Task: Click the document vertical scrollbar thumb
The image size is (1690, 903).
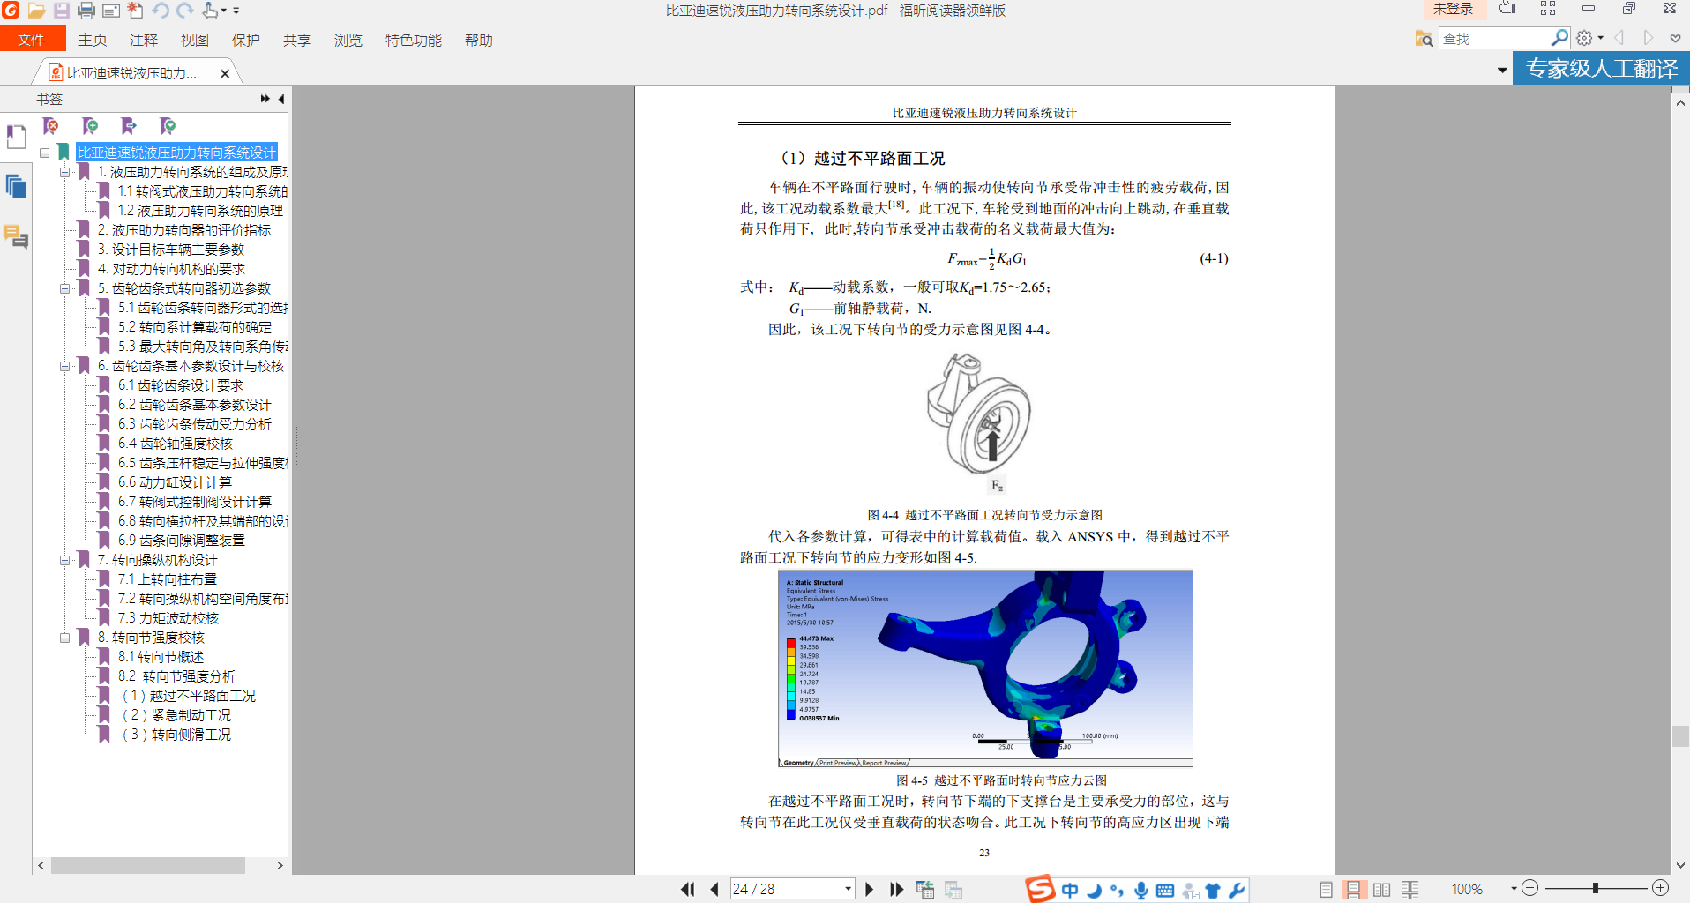Action: 1680,736
